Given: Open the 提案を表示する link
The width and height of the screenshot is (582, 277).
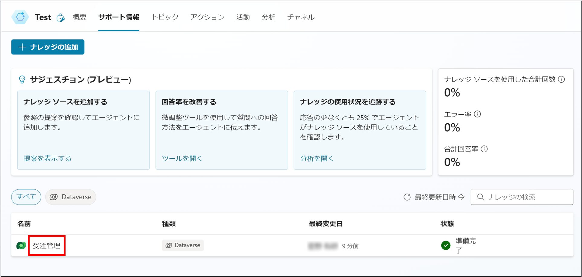Looking at the screenshot, I should [x=47, y=158].
